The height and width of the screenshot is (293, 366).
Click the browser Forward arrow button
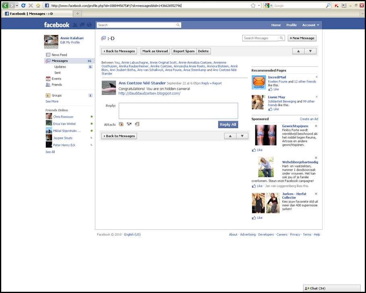click(12, 5)
